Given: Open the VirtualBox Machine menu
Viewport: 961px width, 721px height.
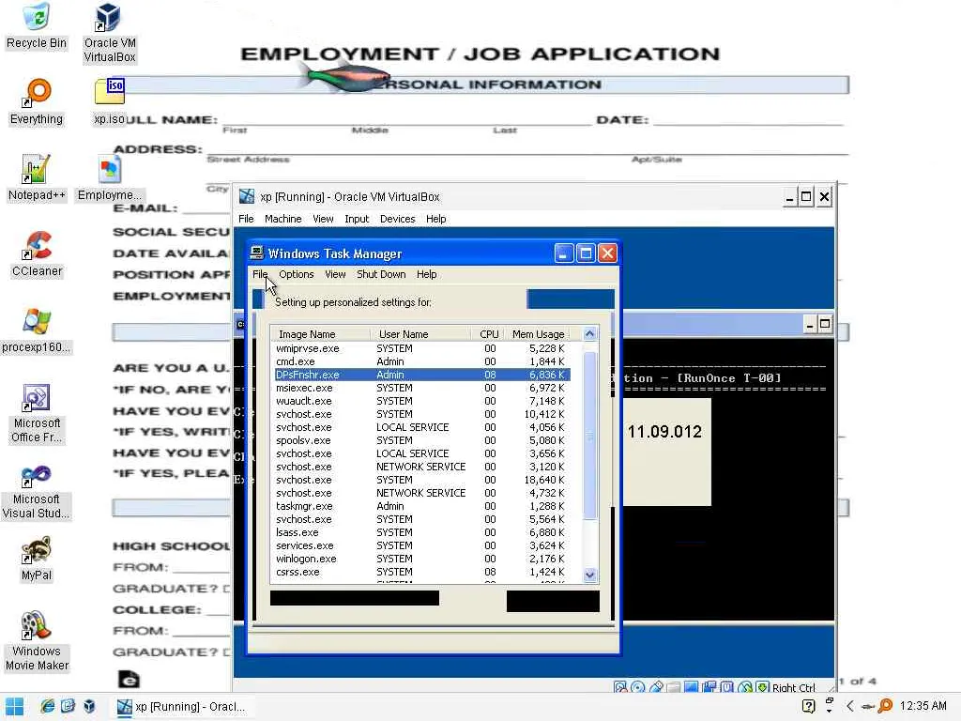Looking at the screenshot, I should click(282, 219).
